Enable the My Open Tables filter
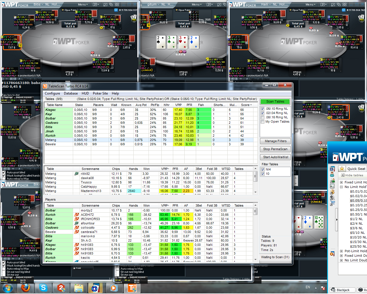The width and height of the screenshot is (367, 294). (262, 122)
